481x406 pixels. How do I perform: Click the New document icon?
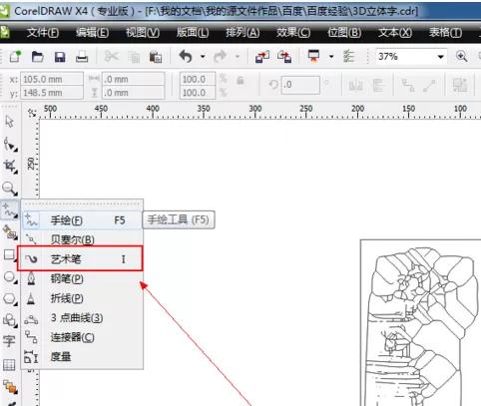coord(15,57)
